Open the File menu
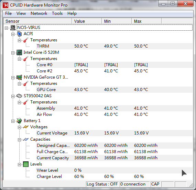The image size is (196, 190). coord(8,13)
